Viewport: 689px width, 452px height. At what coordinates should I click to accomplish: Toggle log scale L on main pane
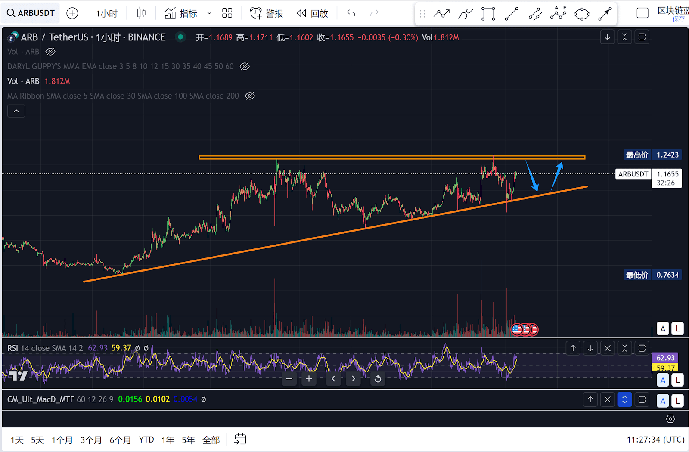click(677, 329)
